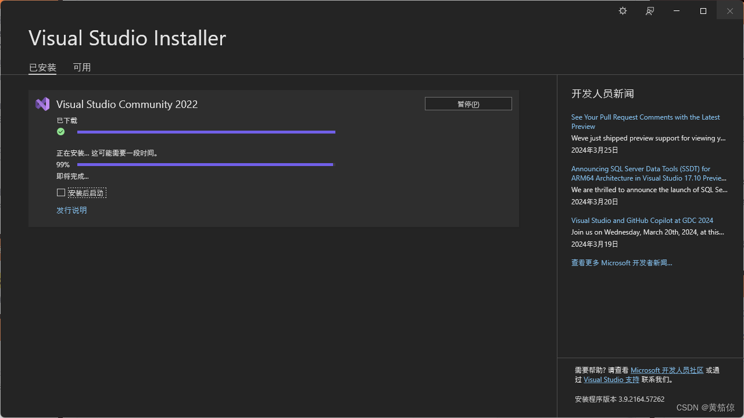Click 'Join us on Wednesday, March 20th' summary
This screenshot has height=418, width=744.
pos(648,232)
